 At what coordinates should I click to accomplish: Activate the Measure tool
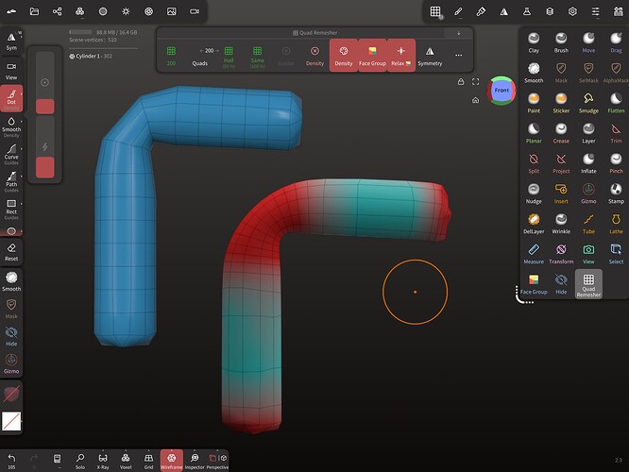point(534,254)
